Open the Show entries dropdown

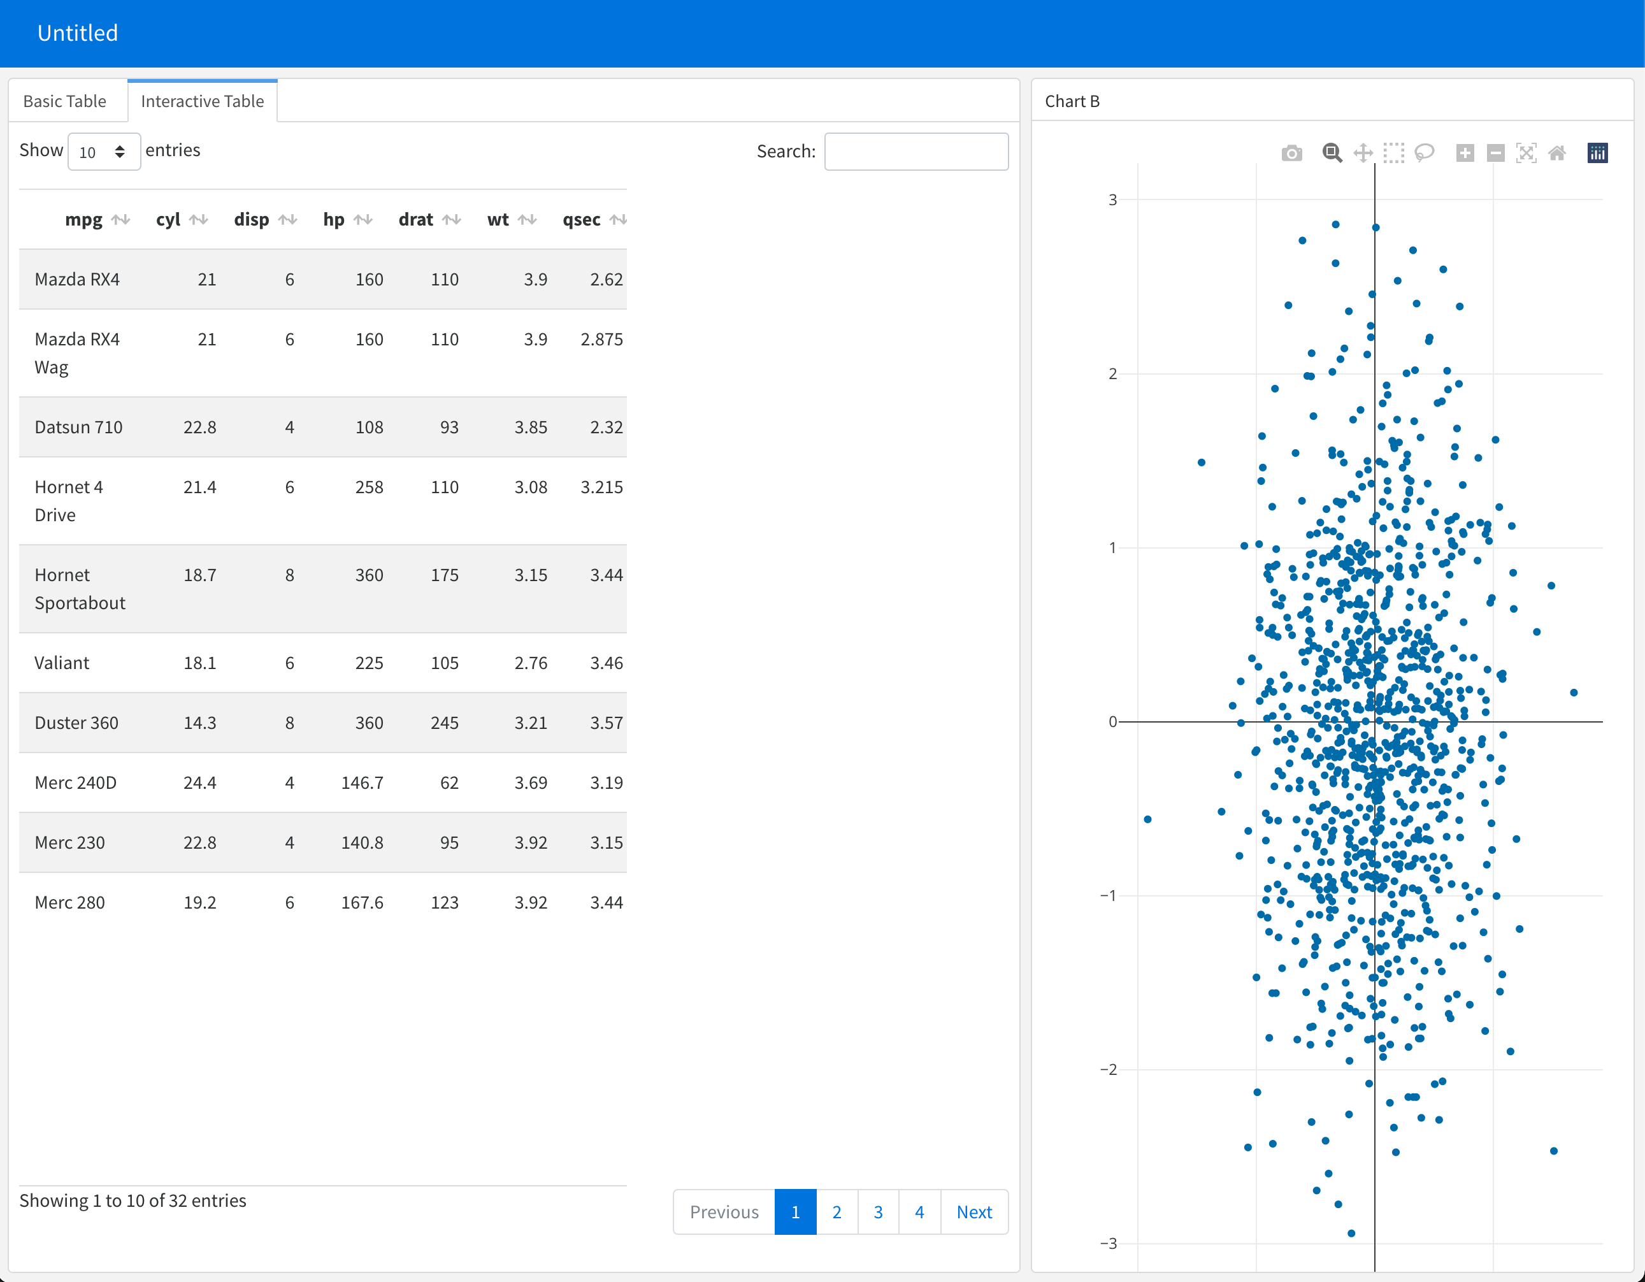103,152
